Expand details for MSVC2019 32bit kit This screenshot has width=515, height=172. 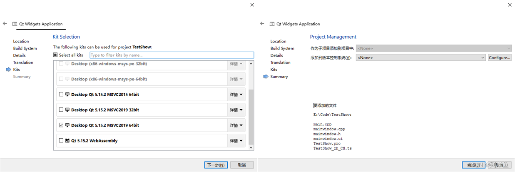click(236, 110)
